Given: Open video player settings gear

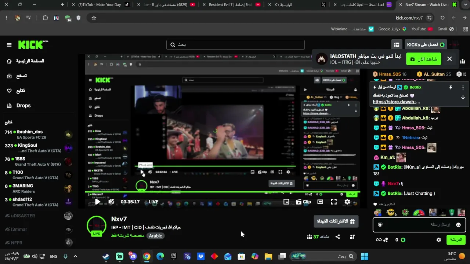Looking at the screenshot, I should click(347, 202).
